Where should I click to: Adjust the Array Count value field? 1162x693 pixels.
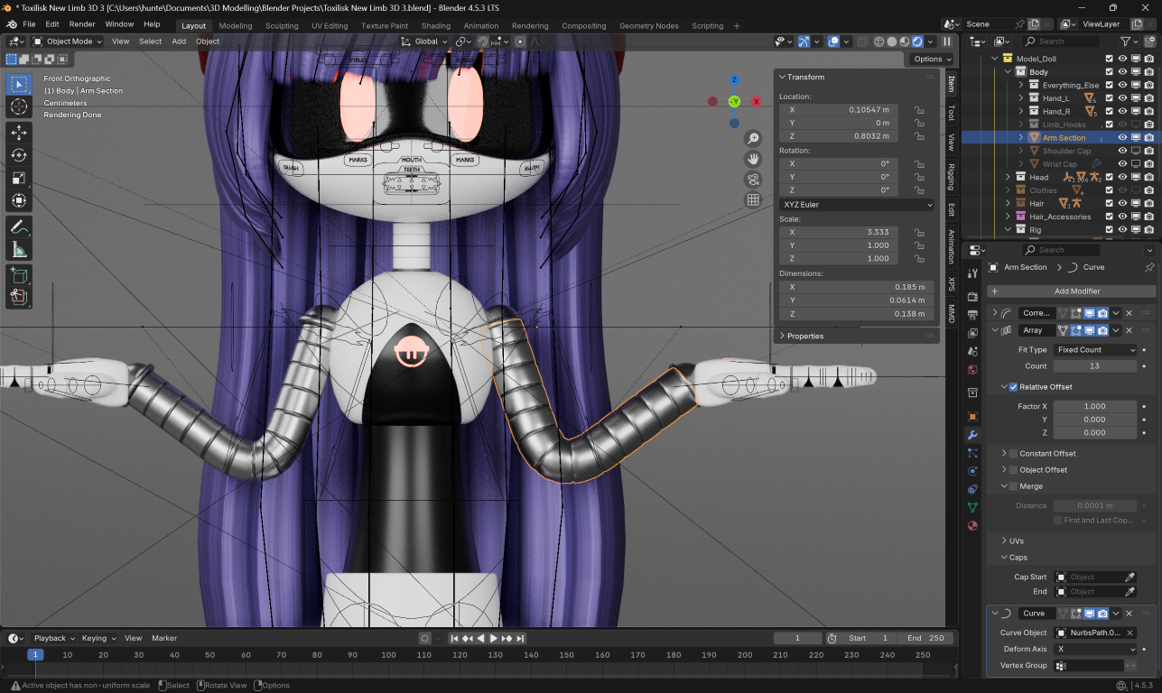click(1095, 366)
